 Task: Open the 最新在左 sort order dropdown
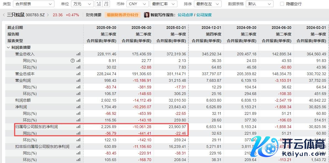tap(207, 4)
